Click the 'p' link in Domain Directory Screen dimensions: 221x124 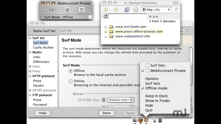point(154,16)
